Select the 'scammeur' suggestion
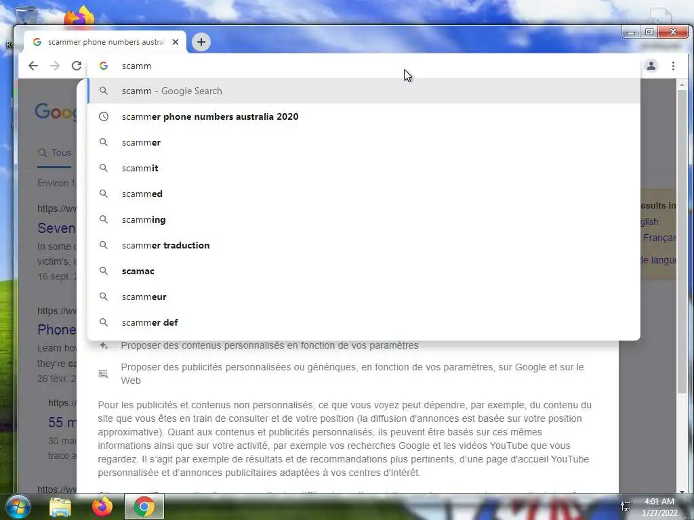This screenshot has height=520, width=694. tap(364, 297)
